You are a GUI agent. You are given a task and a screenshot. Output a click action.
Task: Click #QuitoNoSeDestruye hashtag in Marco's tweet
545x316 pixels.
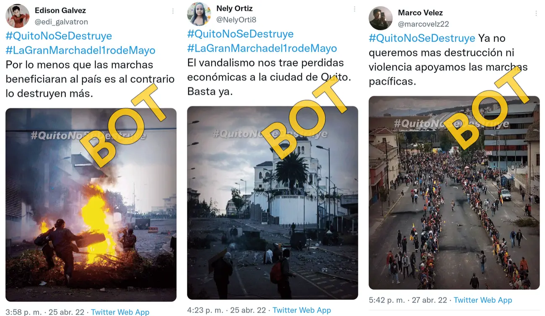422,38
